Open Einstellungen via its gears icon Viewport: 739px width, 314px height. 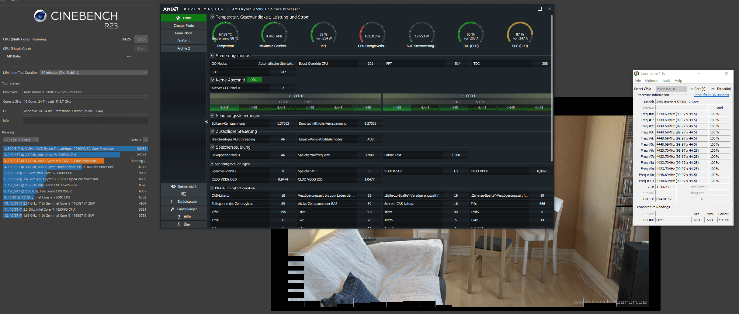coord(172,209)
